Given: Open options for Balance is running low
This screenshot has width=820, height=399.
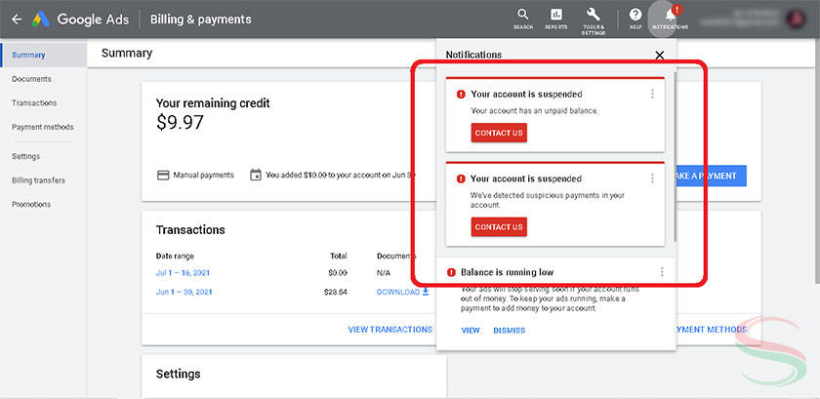Looking at the screenshot, I should tap(662, 272).
